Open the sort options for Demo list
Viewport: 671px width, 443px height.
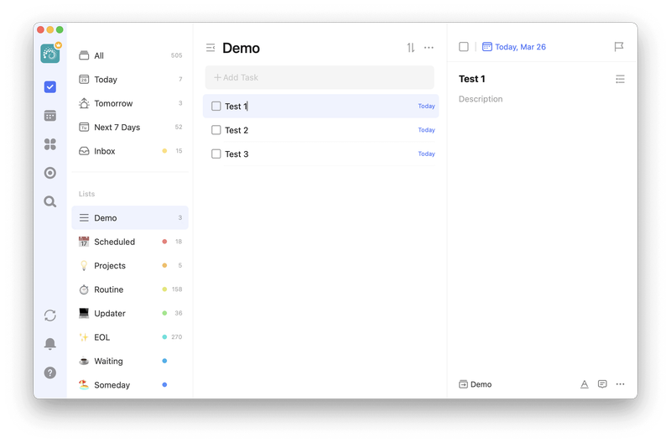point(411,48)
